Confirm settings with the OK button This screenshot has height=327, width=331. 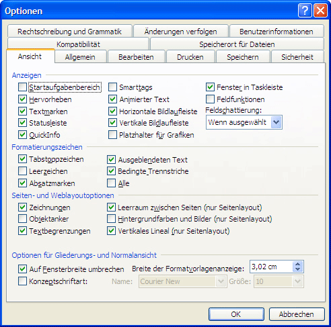pos(236,314)
